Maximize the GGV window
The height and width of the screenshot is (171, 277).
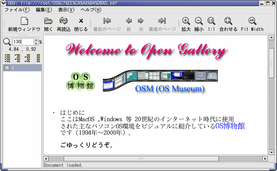click(x=268, y=3)
